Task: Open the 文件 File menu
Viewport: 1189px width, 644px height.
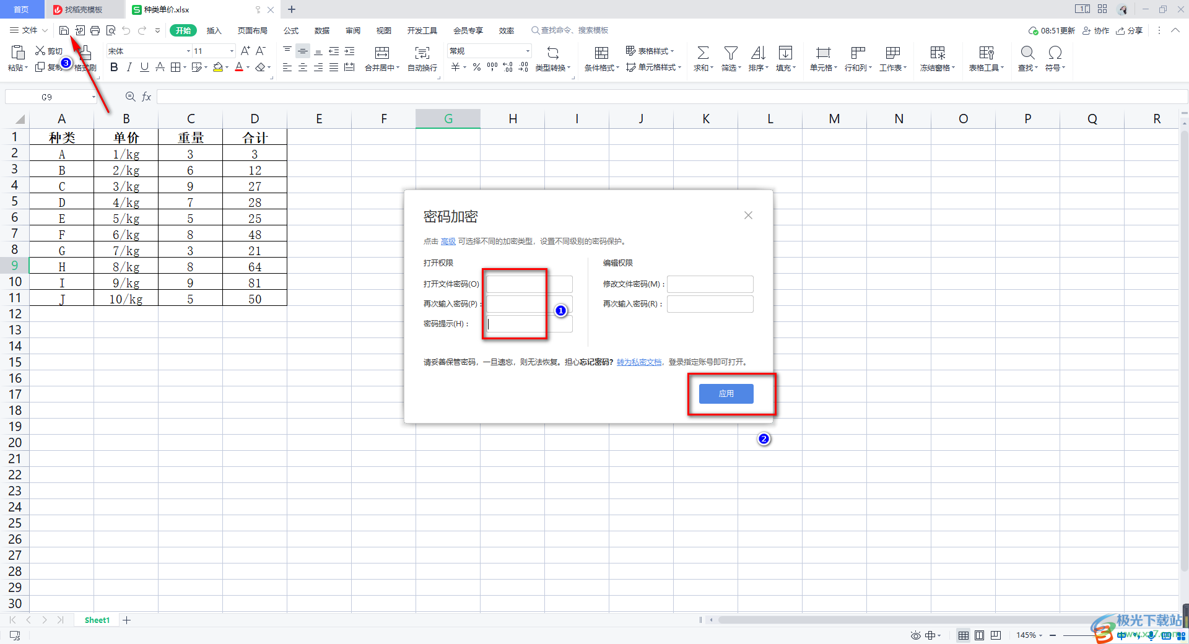Action: (29, 30)
